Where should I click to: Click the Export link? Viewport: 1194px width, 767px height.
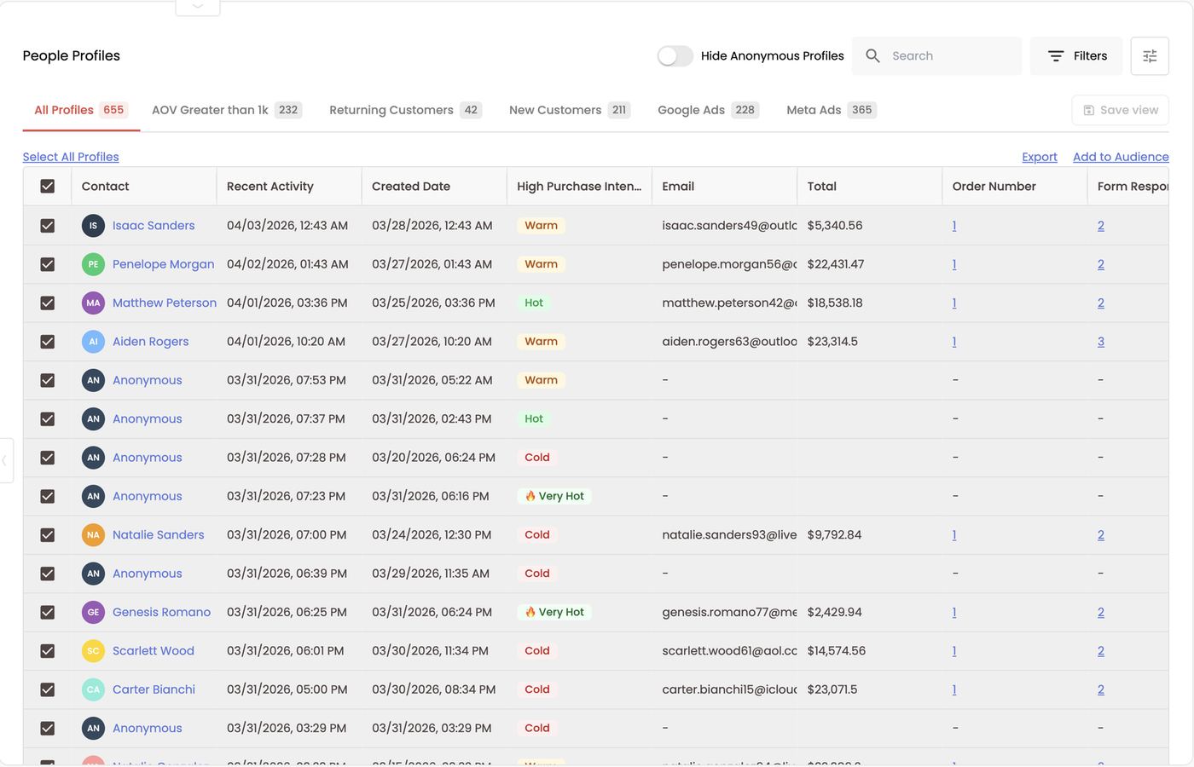1040,157
